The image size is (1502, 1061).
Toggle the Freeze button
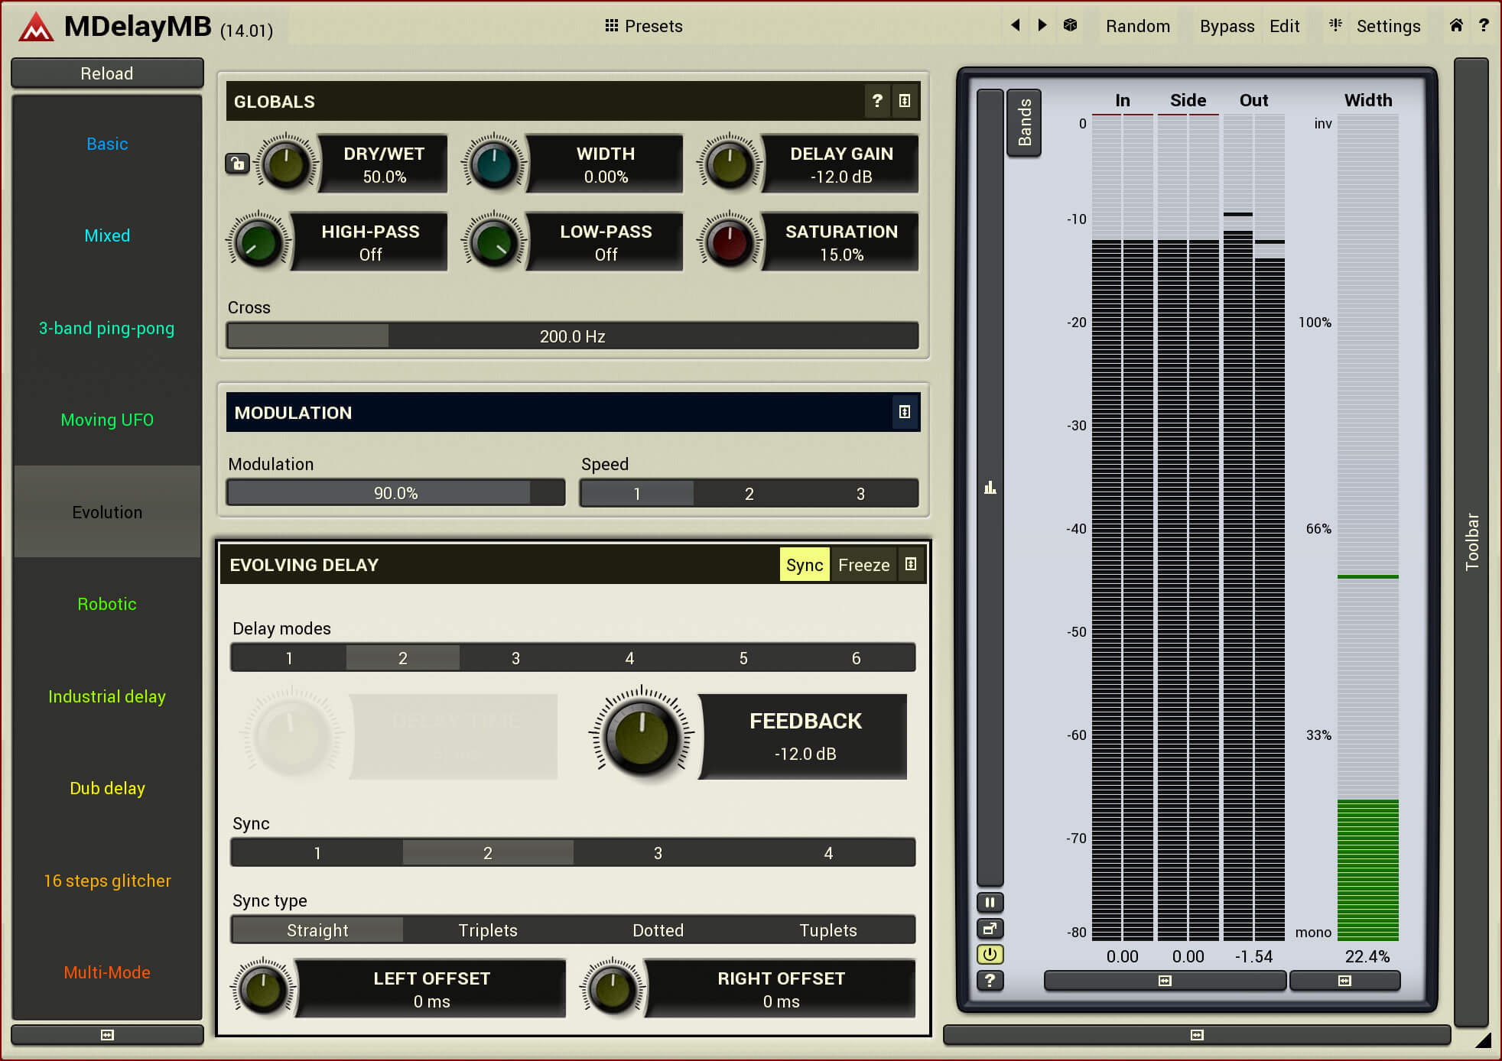[x=863, y=564]
